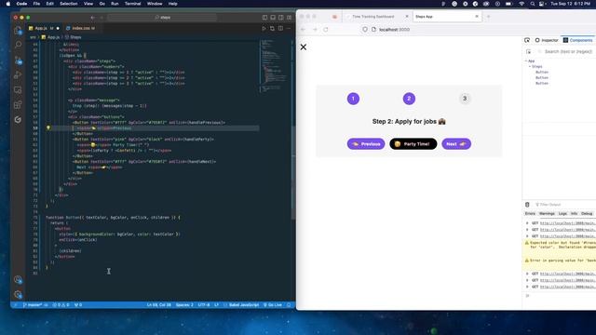Viewport: 596px width, 335px height.
Task: Toggle the Debug console filter
Action: pos(587,214)
